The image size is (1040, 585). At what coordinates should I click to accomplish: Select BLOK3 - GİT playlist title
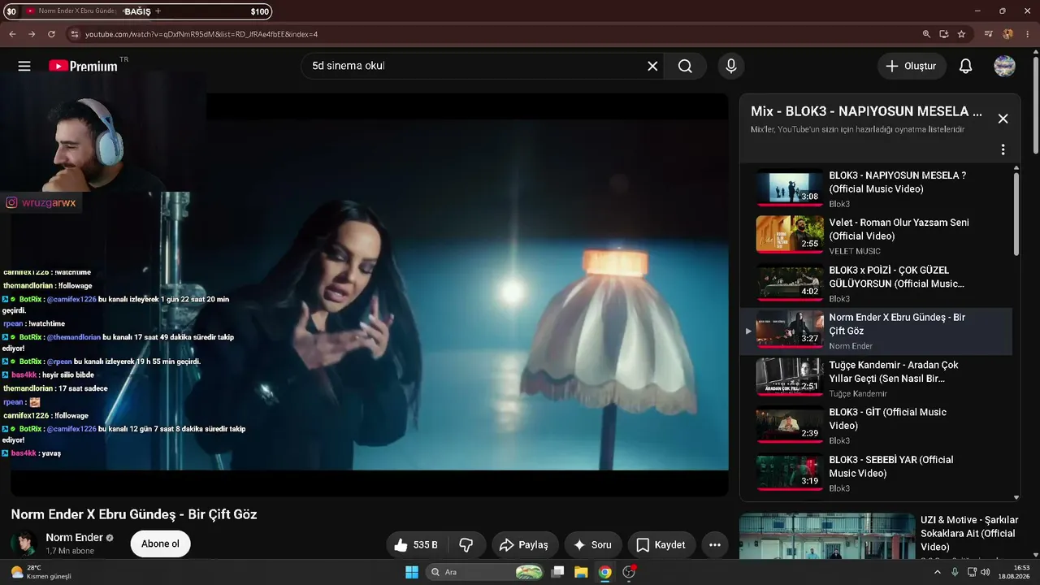pyautogui.click(x=887, y=418)
